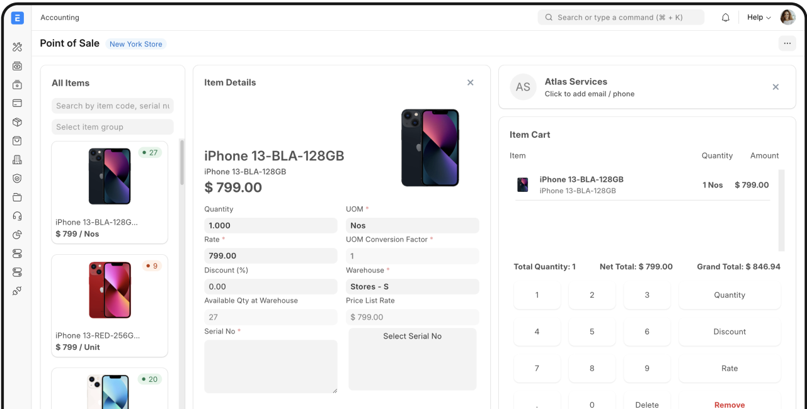Viewport: 807px width, 409px height.
Task: Open the three-dots options menu
Action: (x=787, y=43)
